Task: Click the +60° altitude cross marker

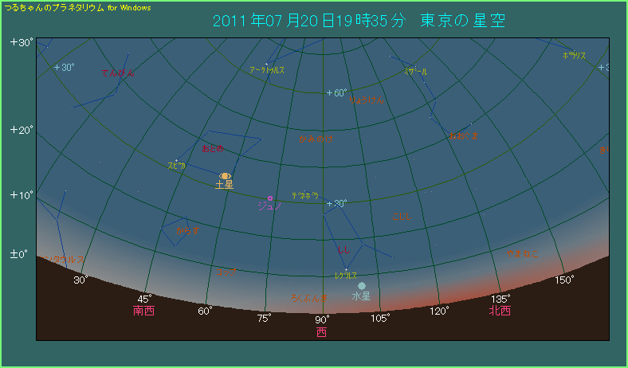Action: click(328, 93)
